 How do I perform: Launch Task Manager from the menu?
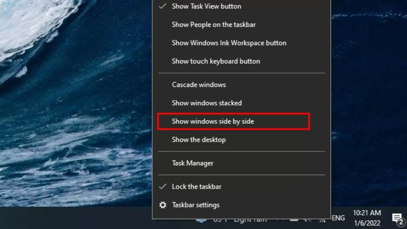pos(192,163)
